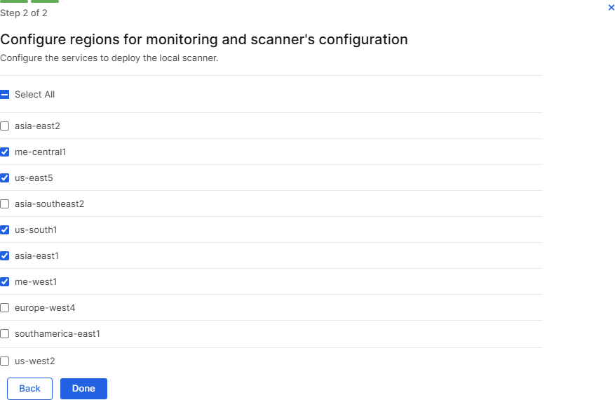Image resolution: width=615 pixels, height=400 pixels.
Task: Tick the southamerica-east1 region checkbox
Action: [x=5, y=334]
